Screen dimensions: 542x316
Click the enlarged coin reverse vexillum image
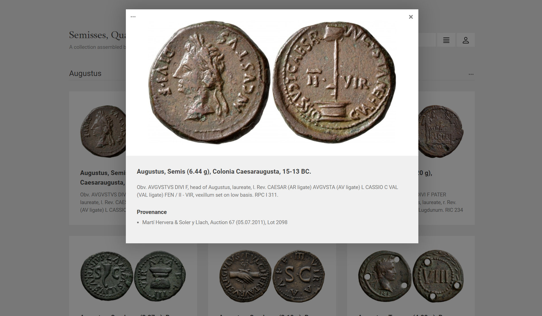pos(334,82)
